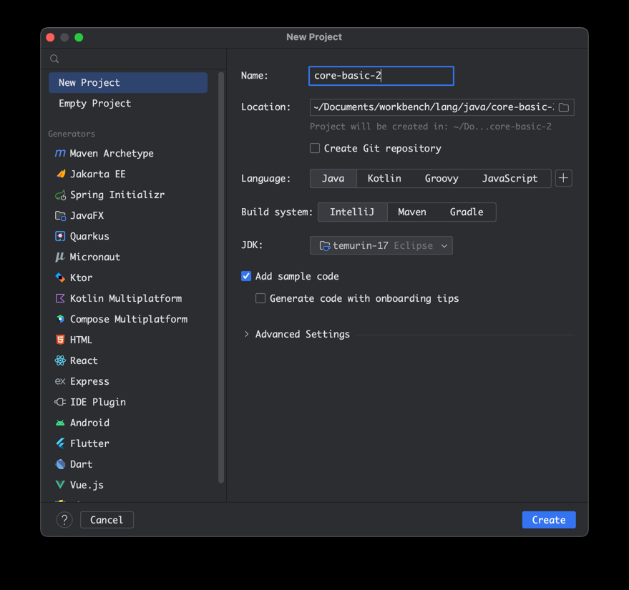This screenshot has height=590, width=629.
Task: Choose Gradle build system
Action: [x=466, y=212]
